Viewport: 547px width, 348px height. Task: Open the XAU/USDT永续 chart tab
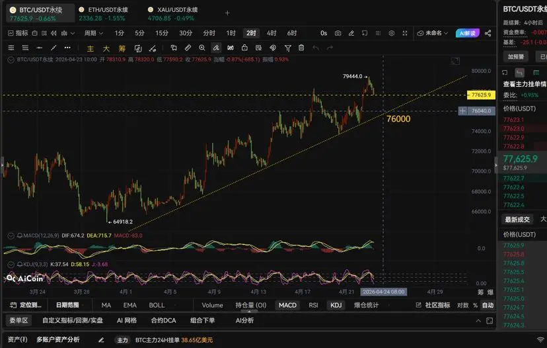[x=172, y=13]
